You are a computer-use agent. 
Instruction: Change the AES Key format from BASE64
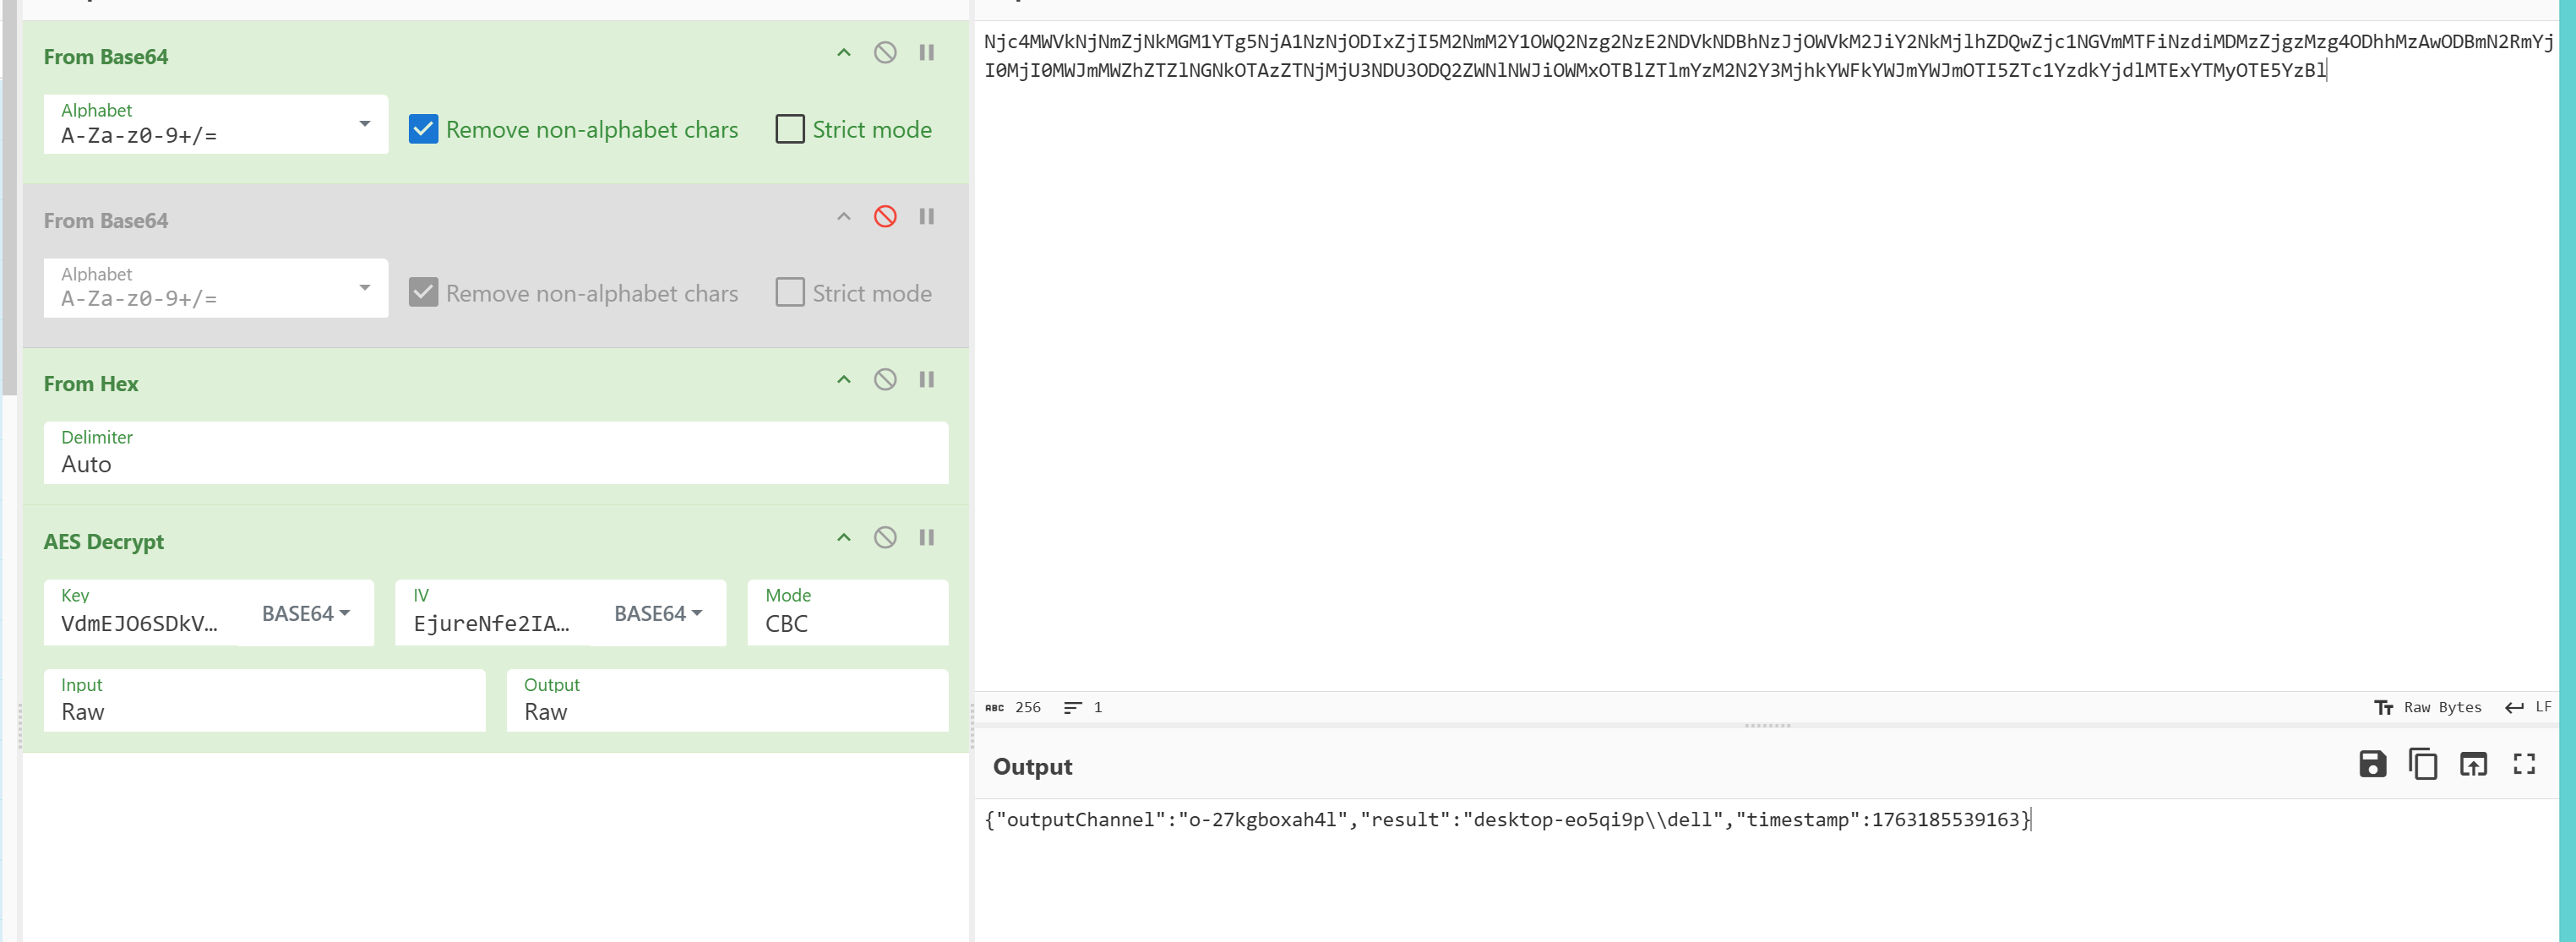pos(305,614)
